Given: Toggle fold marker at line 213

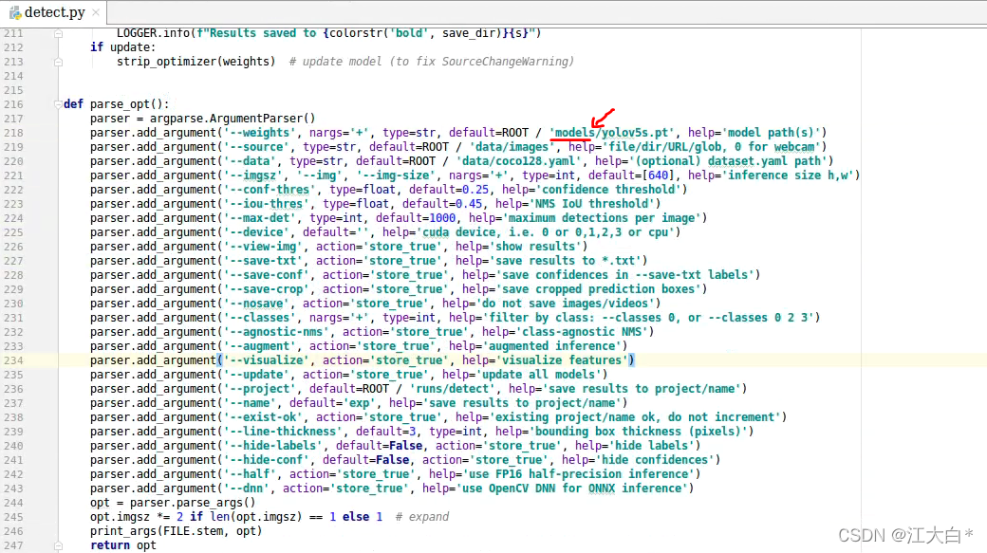Looking at the screenshot, I should click(58, 62).
